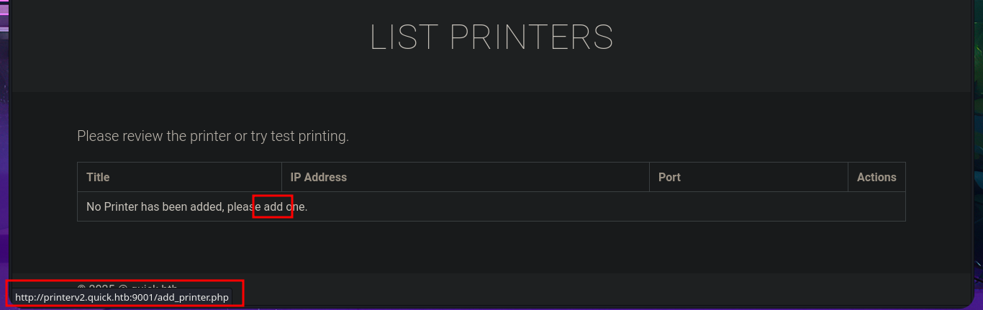Image resolution: width=983 pixels, height=310 pixels.
Task: Click the "add" link in the empty table message
Action: click(x=273, y=207)
